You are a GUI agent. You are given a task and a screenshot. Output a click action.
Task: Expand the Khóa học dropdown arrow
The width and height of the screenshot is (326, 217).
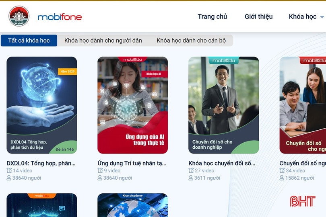322,17
